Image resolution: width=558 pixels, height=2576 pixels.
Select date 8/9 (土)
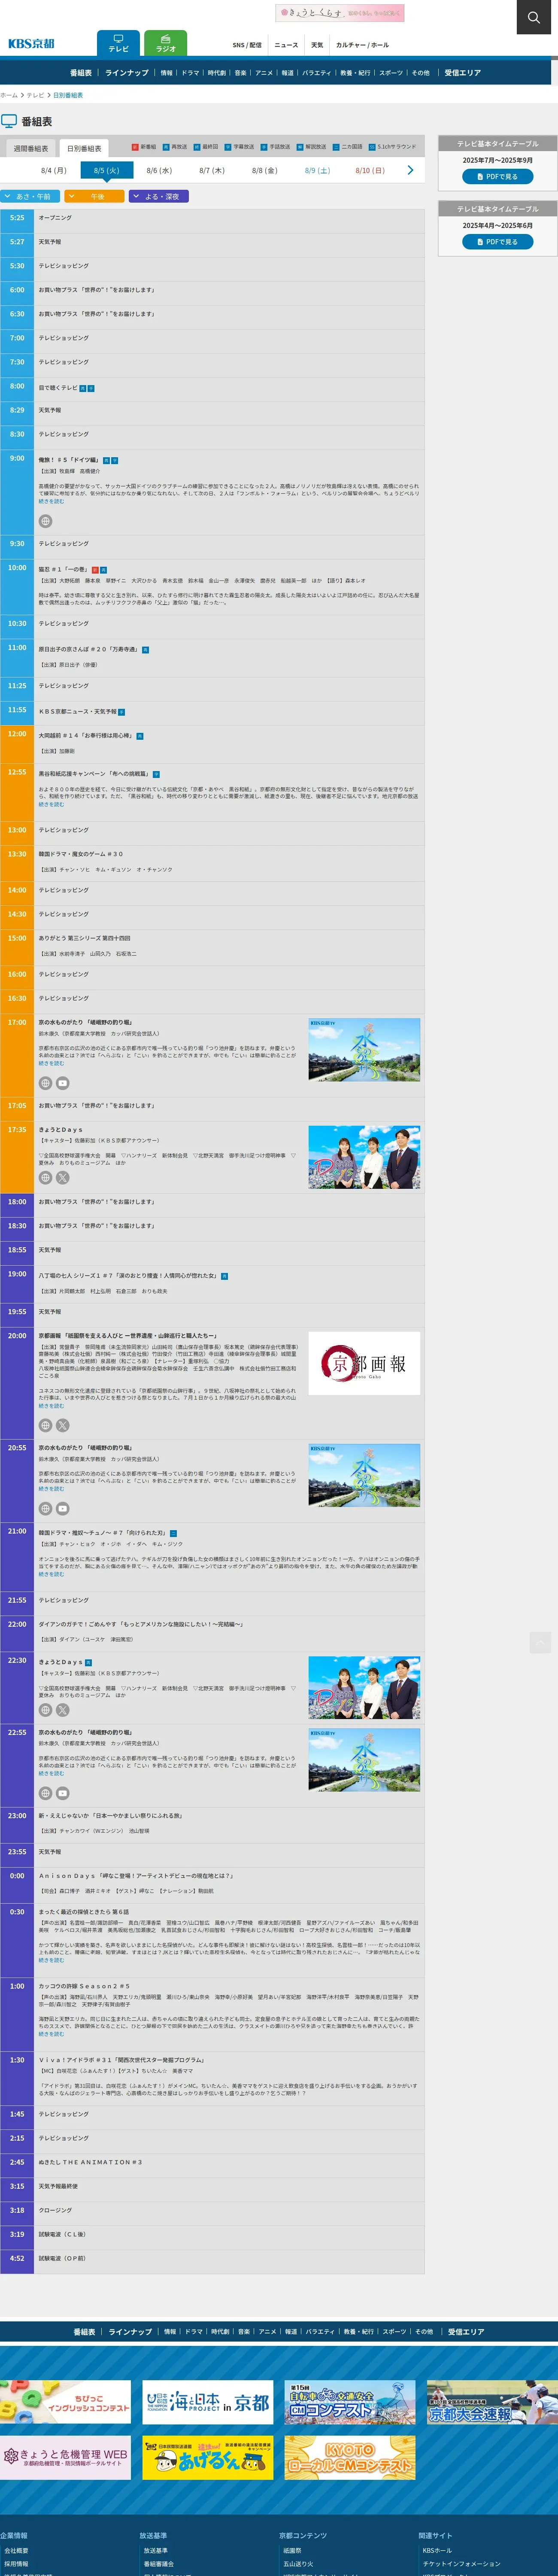tap(317, 171)
